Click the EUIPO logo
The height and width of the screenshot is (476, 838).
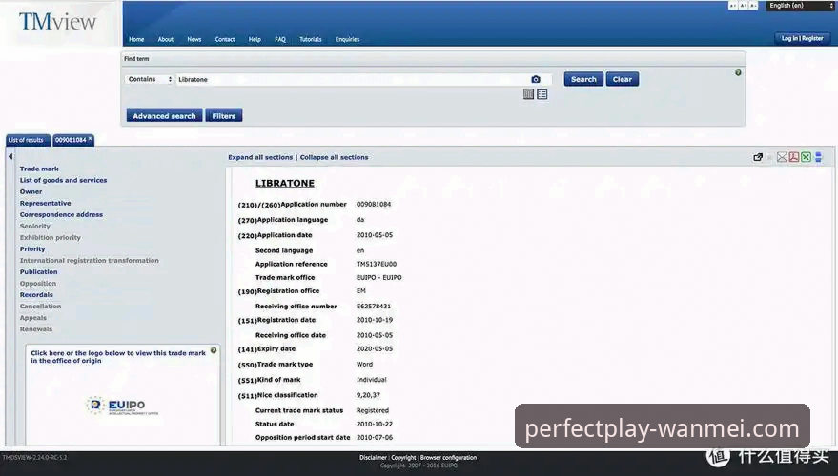(x=122, y=407)
